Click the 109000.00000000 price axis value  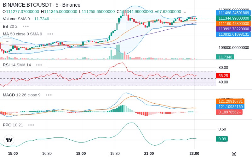click(x=234, y=48)
